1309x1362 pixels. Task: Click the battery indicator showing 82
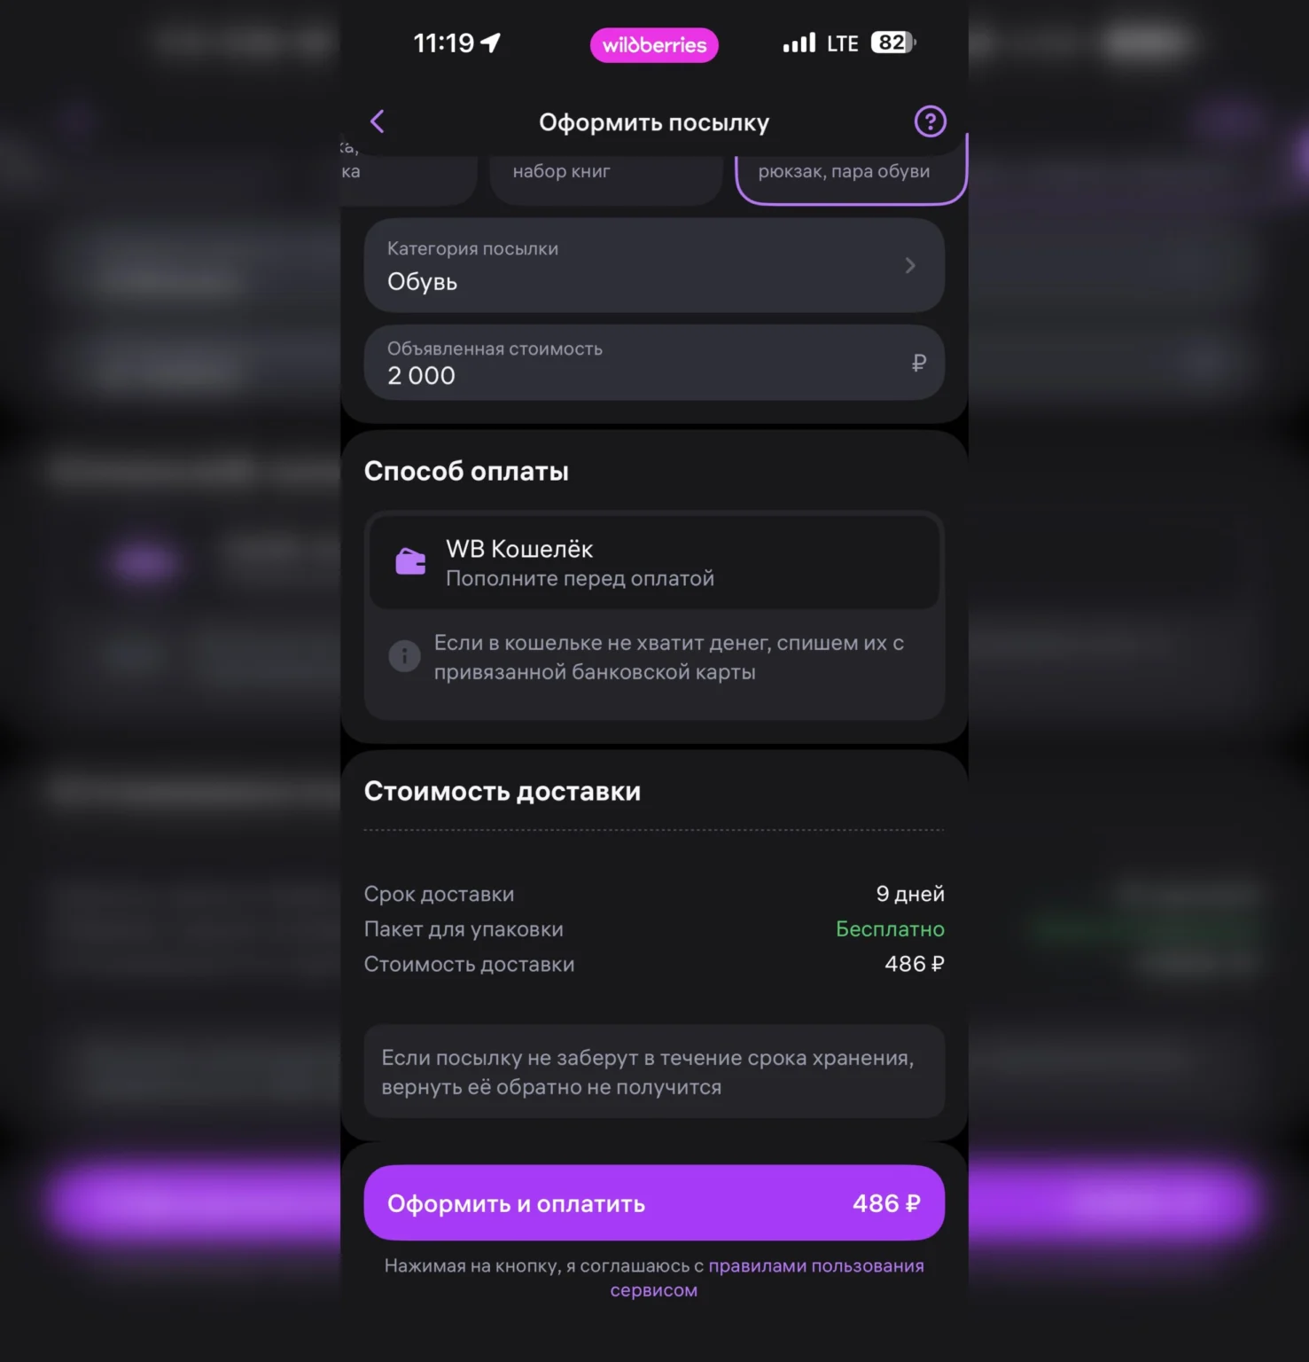point(892,43)
